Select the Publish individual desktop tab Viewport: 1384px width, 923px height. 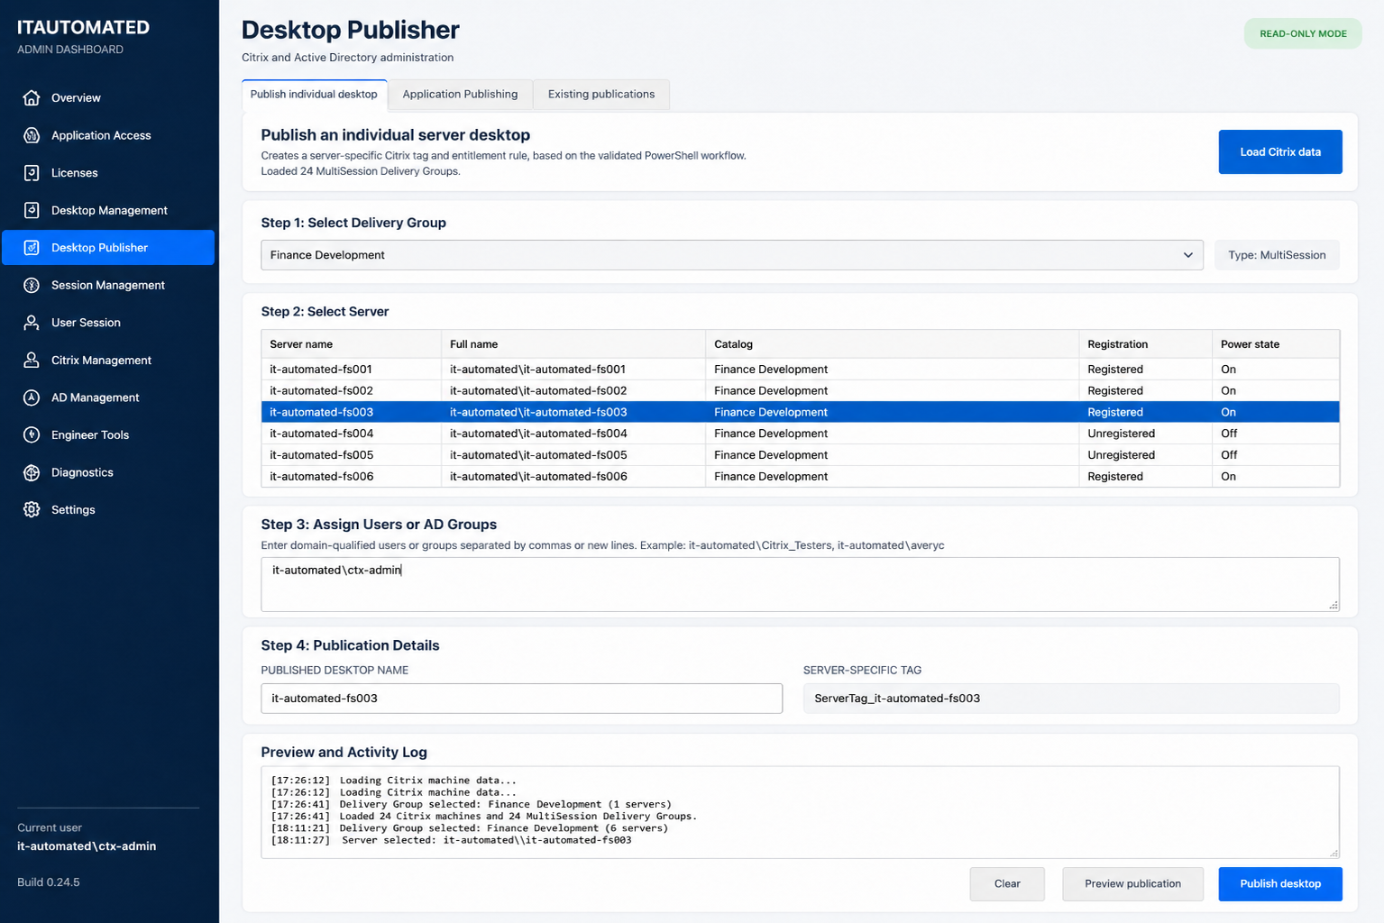[x=314, y=94]
